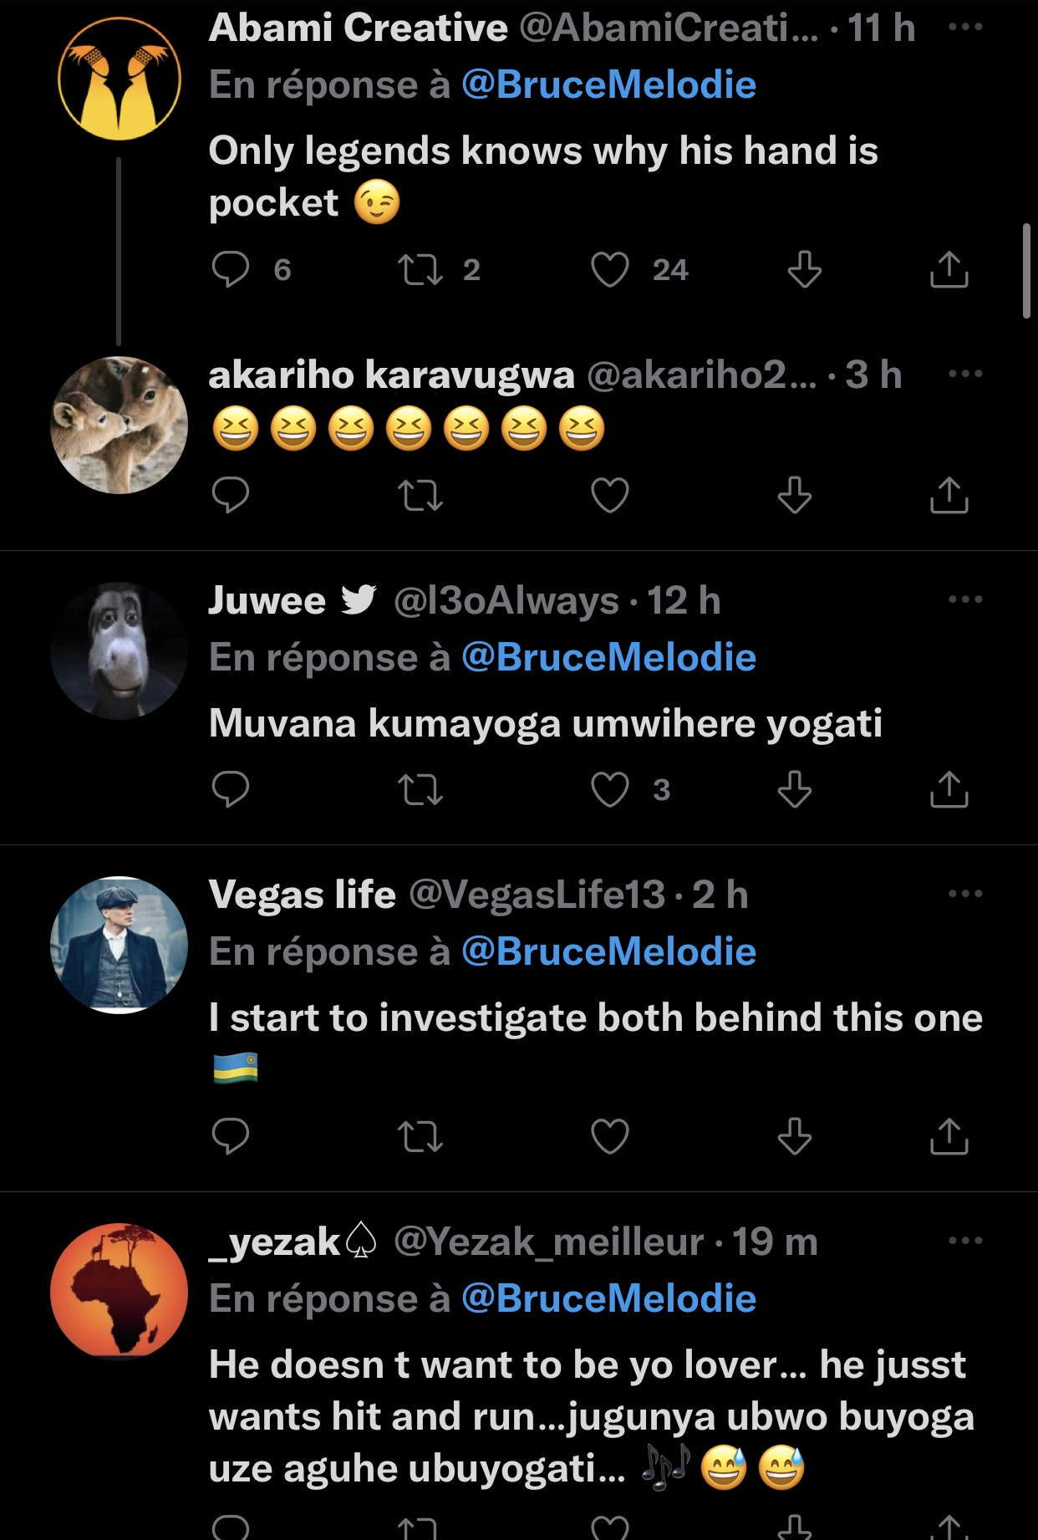Retweet Abami Creative's pocket tweet
This screenshot has height=1540, width=1038.
click(420, 269)
